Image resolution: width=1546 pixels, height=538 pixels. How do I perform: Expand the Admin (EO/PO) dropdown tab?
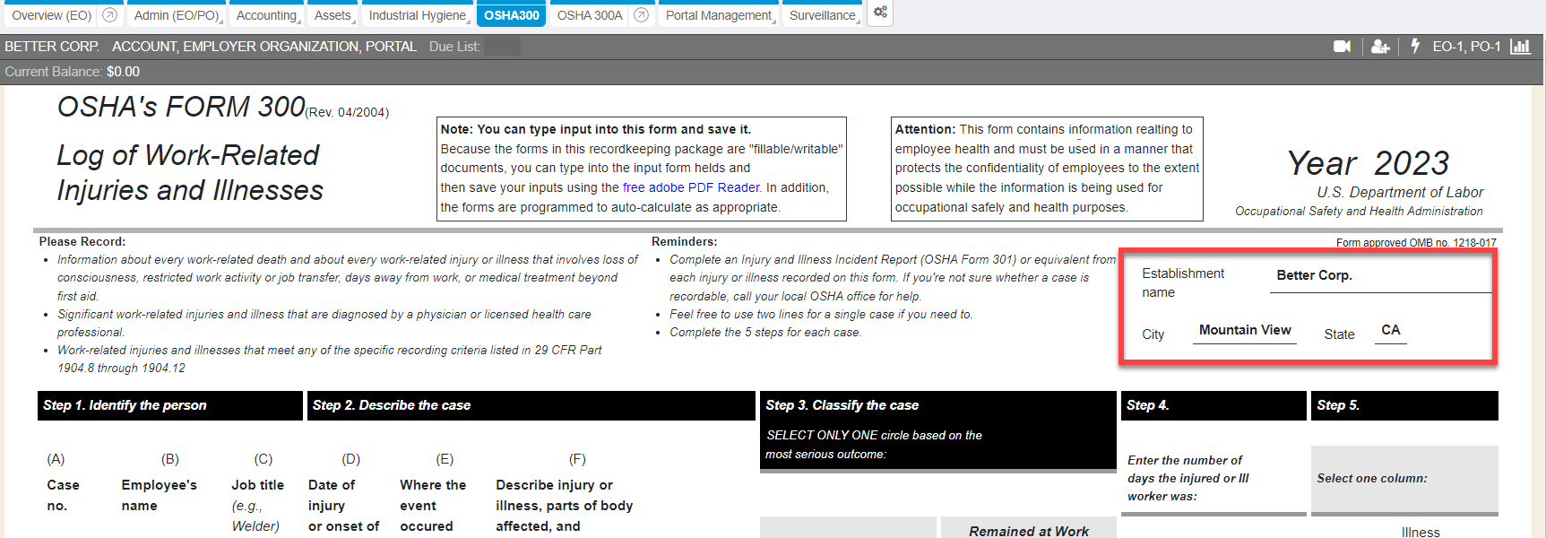click(x=178, y=15)
